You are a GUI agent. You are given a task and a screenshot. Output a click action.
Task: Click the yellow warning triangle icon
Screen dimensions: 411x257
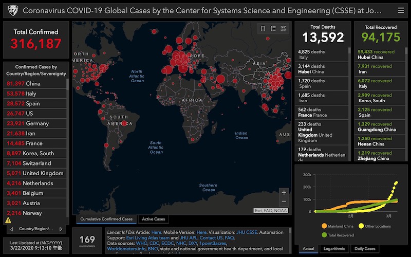[8, 220]
